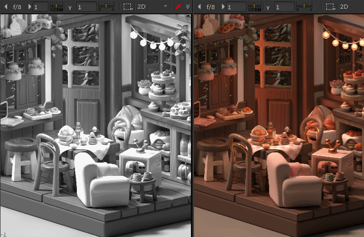
Task: Click gain slider in right viewer
Action: click(255, 7)
